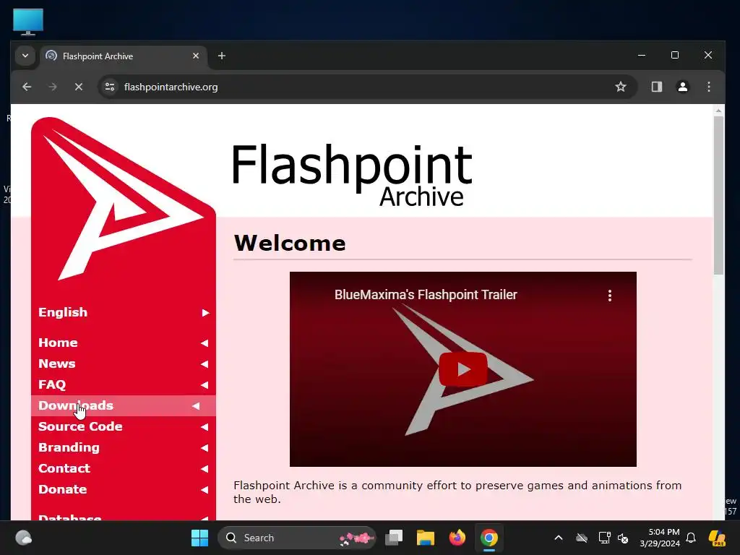Minimize the Chrome window
740x555 pixels.
tap(642, 55)
